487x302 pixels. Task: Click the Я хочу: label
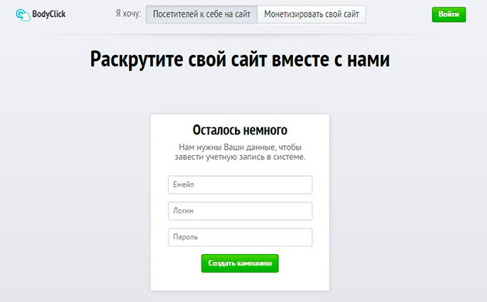128,14
